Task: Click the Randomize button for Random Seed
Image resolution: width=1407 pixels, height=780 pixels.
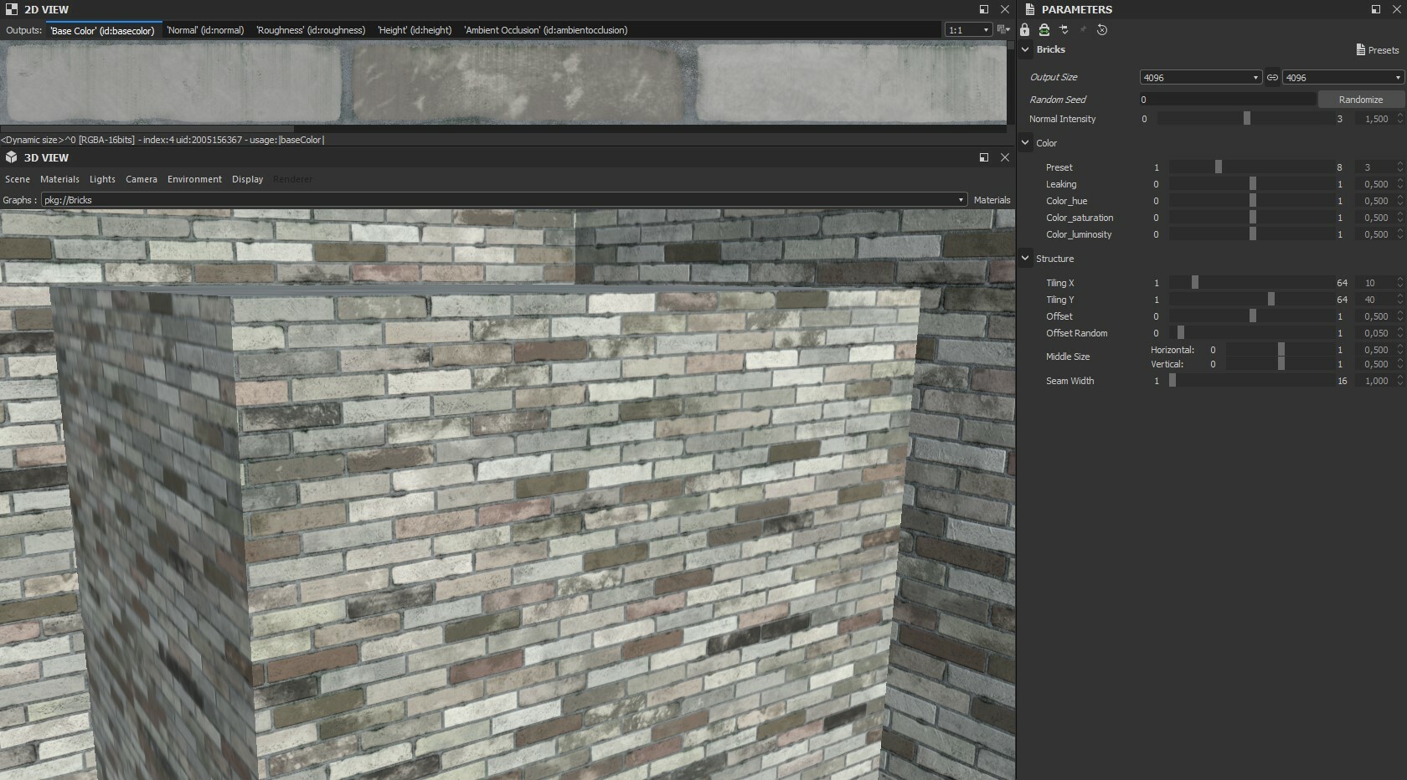Action: (1358, 100)
